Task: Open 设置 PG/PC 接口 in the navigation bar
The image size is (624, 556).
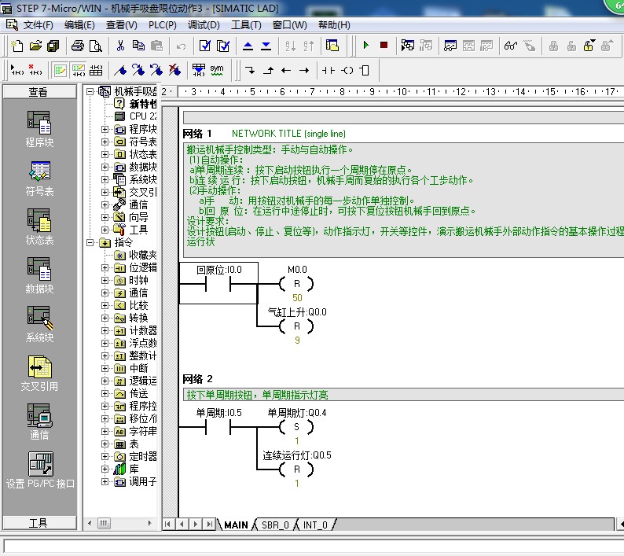Action: point(40,471)
